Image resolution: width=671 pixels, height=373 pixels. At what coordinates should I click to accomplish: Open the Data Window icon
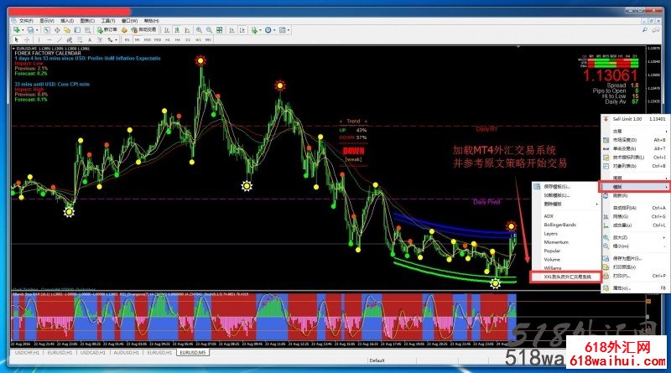coord(57,30)
